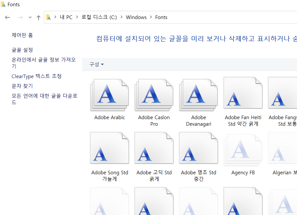Select Adobe Fangsong Std font icon

click(x=282, y=93)
